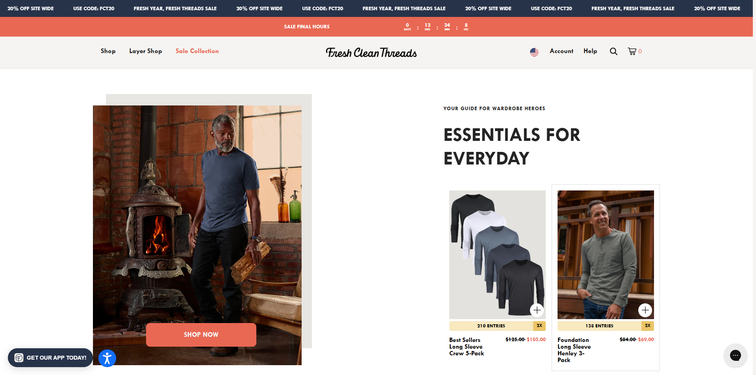Click the quick-add plus on Long Sleeve Crew 5-Pack
The image size is (756, 375).
pyautogui.click(x=537, y=310)
